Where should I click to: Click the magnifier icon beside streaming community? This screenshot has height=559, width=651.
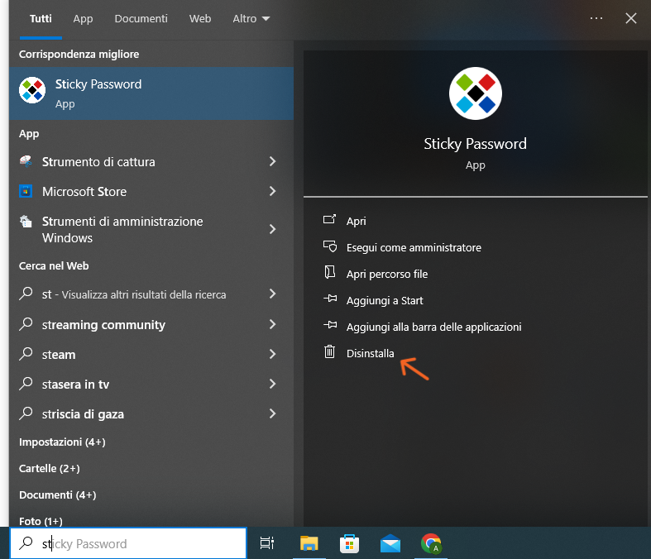point(26,323)
